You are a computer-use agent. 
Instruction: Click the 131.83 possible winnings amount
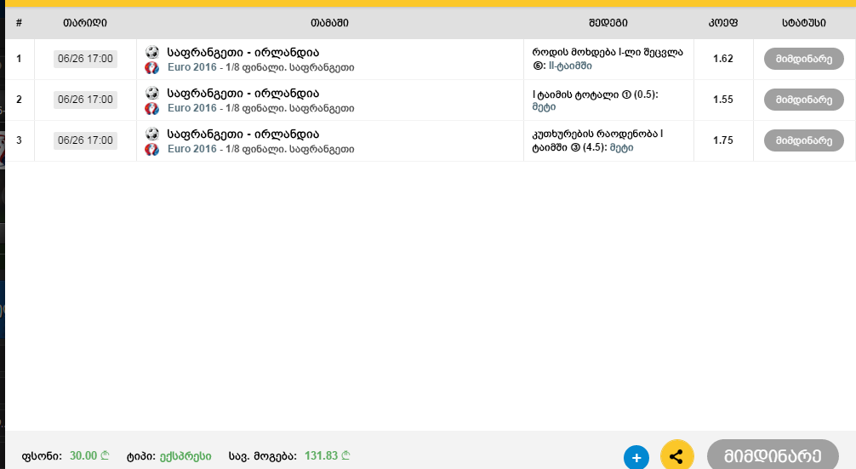pos(327,456)
